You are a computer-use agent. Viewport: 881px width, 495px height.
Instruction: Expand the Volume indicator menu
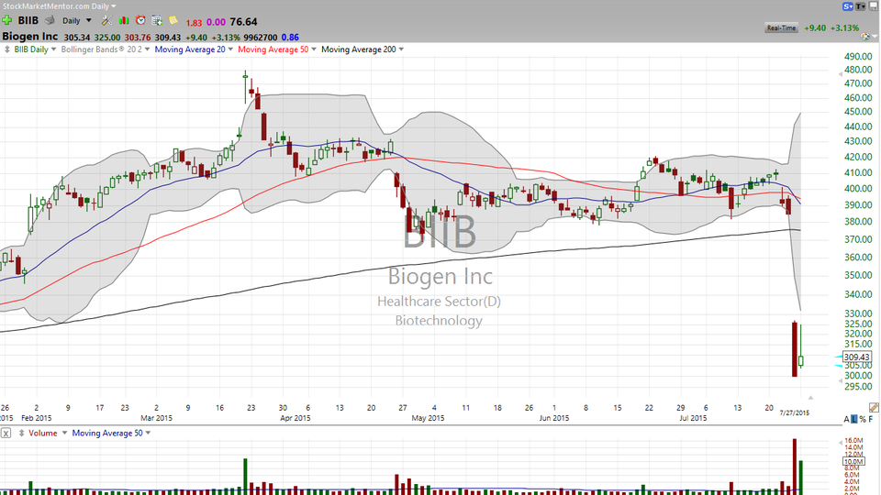pyautogui.click(x=64, y=434)
